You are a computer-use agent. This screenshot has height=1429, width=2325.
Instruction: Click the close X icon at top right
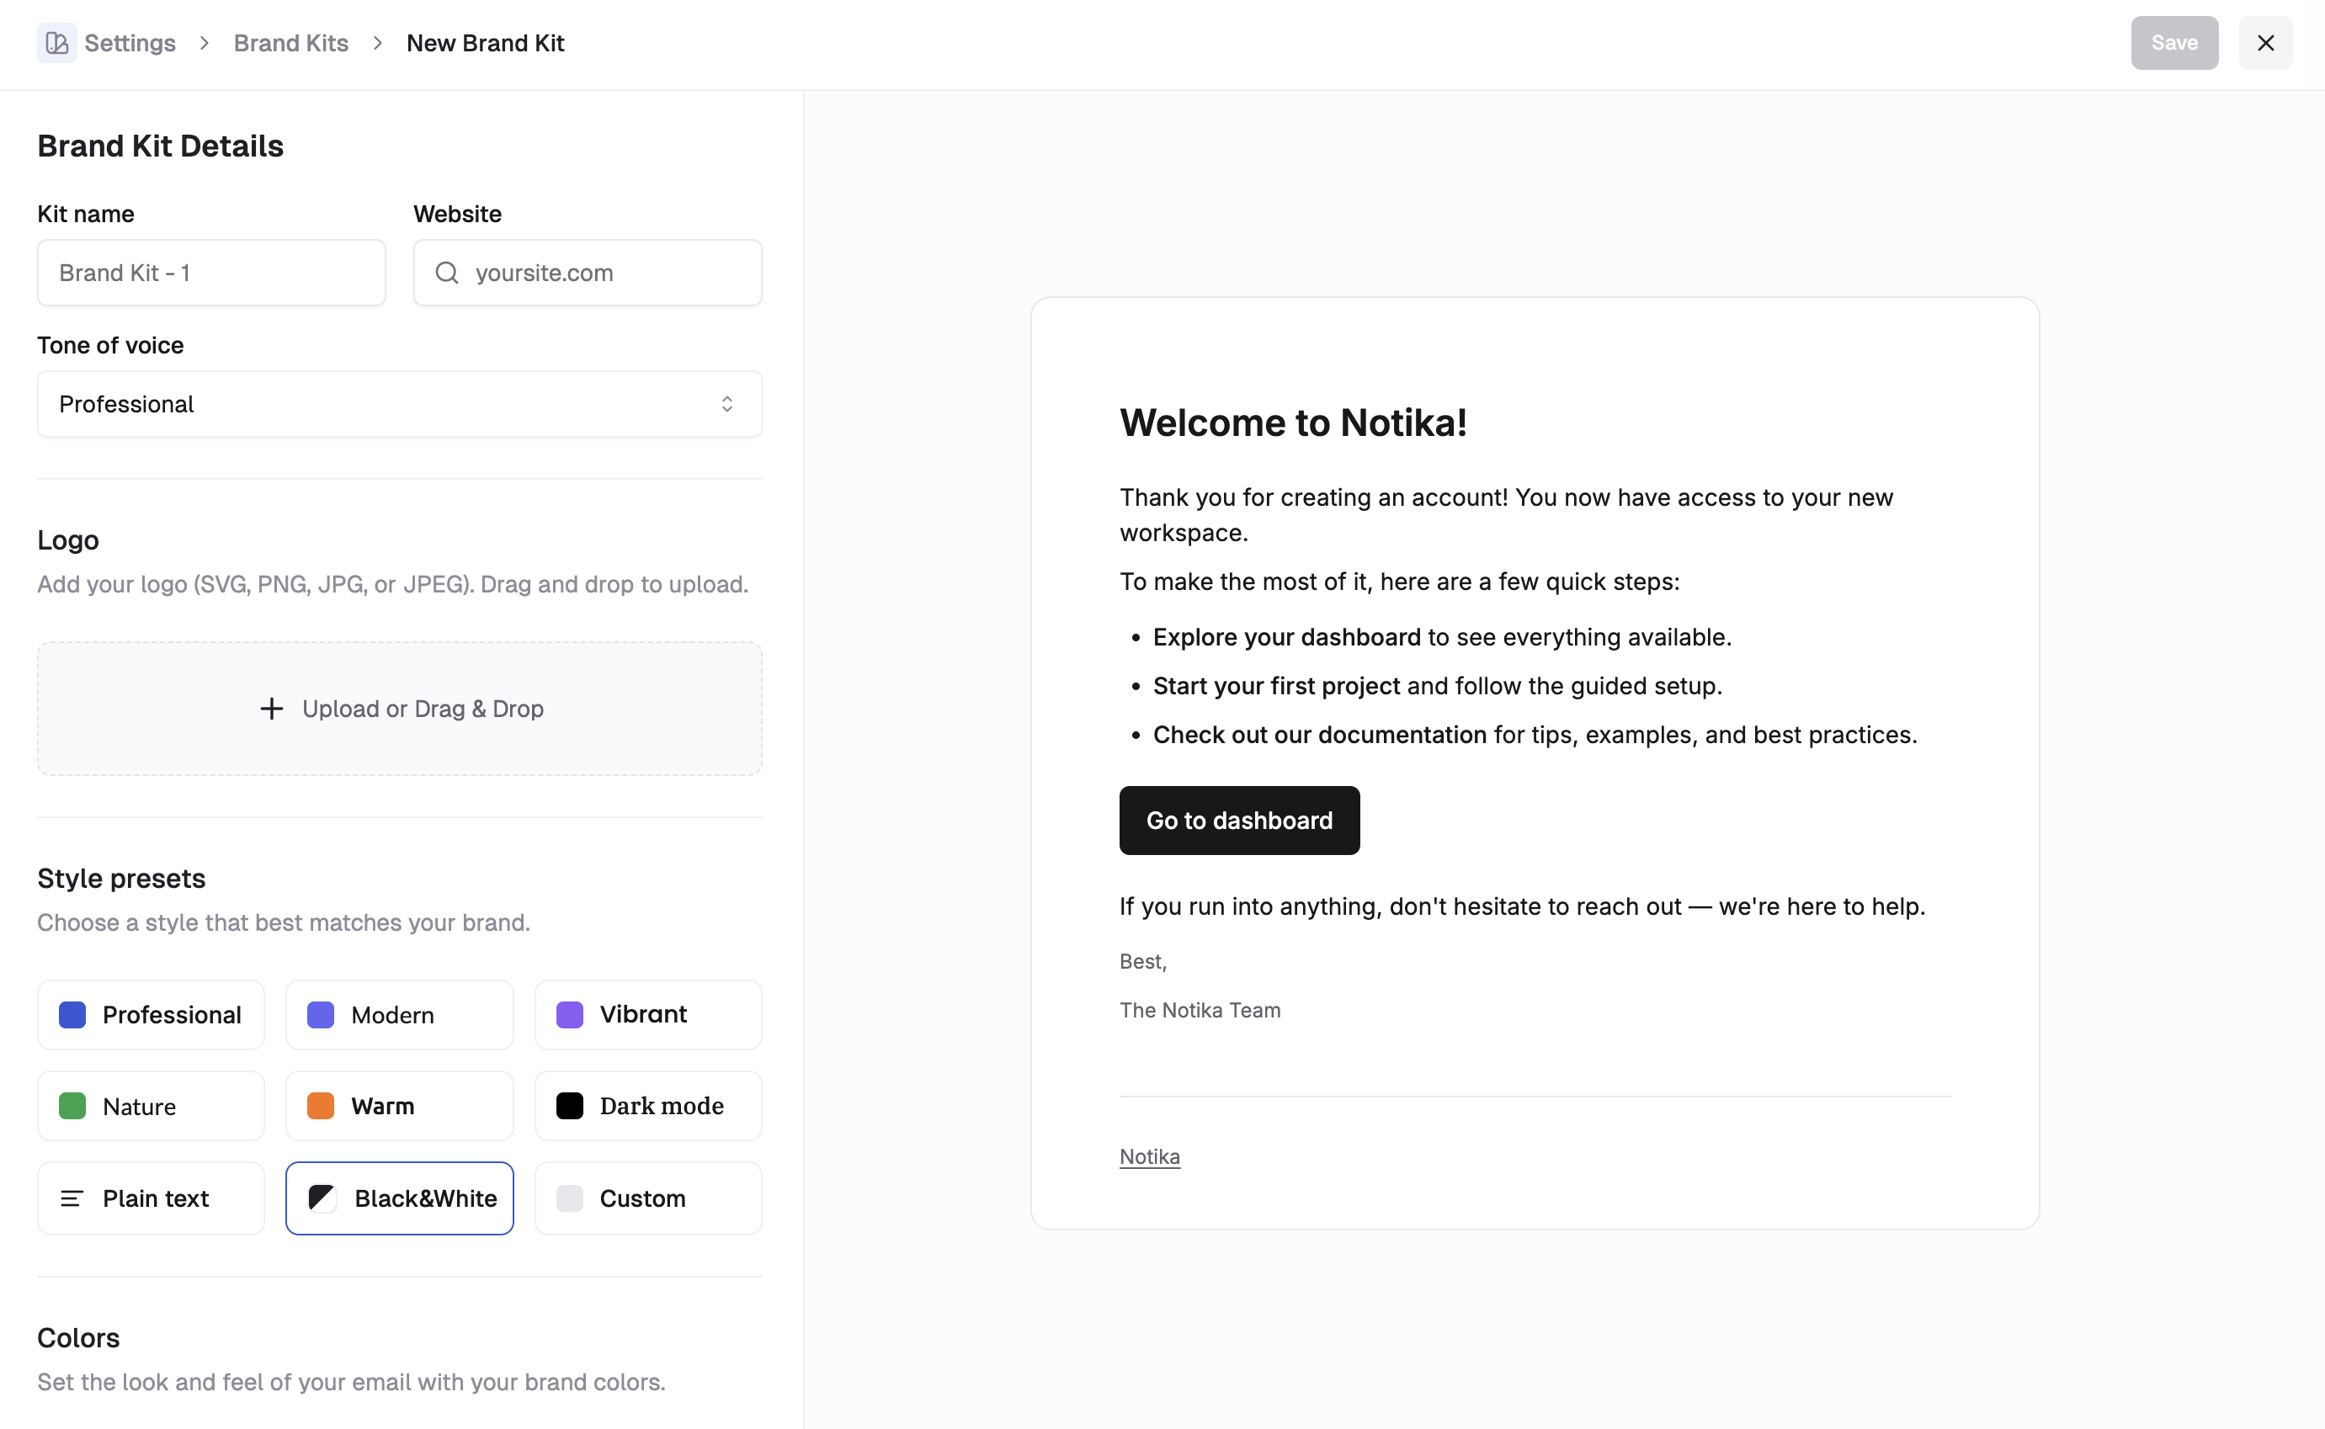coord(2265,43)
